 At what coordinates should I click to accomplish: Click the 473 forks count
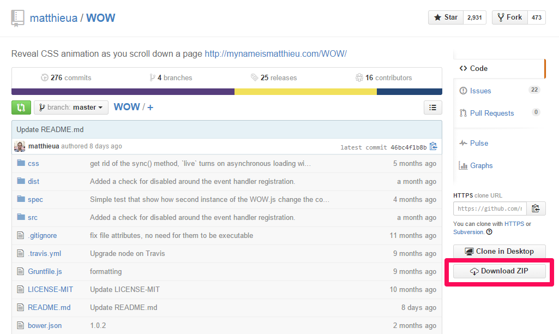(x=537, y=17)
